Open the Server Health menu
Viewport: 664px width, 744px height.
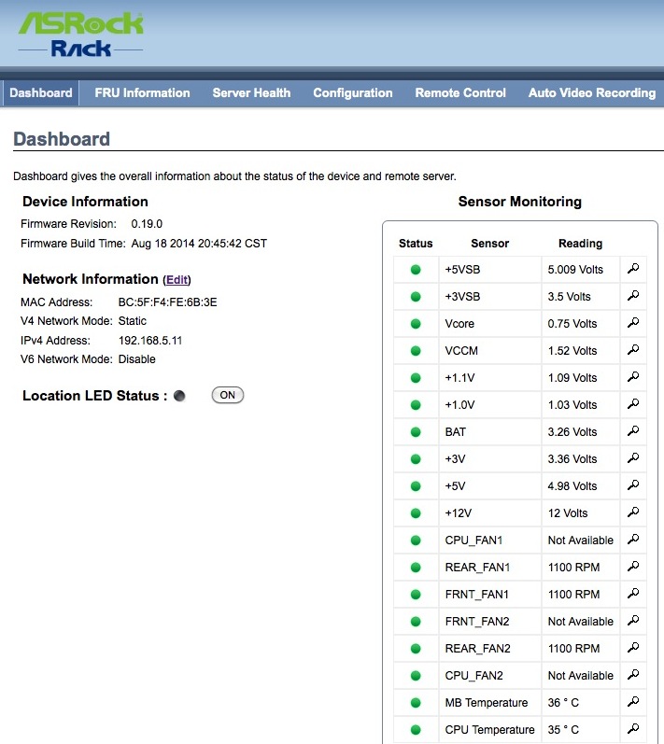[x=251, y=92]
